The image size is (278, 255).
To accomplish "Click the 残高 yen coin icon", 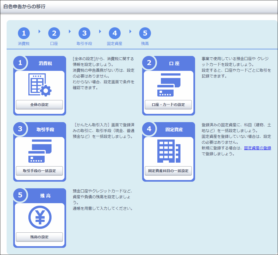I will [40, 217].
